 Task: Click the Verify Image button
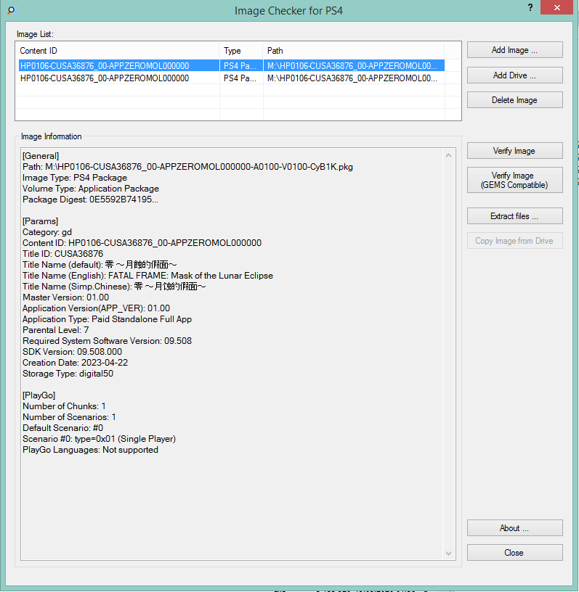click(515, 151)
